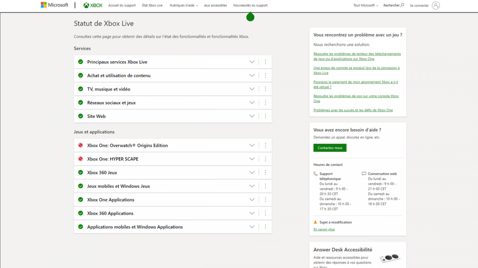The width and height of the screenshot is (478, 268).
Task: Click the red status icon for Overwatch Origins Edition
Action: point(81,145)
